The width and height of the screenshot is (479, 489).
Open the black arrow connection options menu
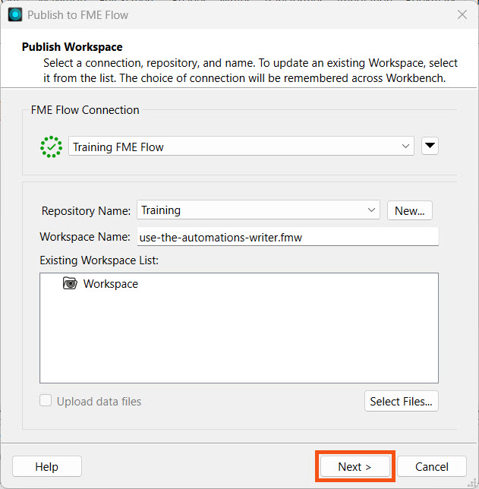(430, 147)
